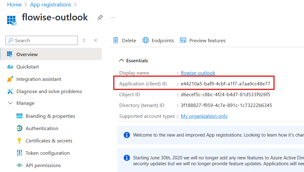Open Branding & properties page
The width and height of the screenshot is (304, 172).
click(50, 116)
